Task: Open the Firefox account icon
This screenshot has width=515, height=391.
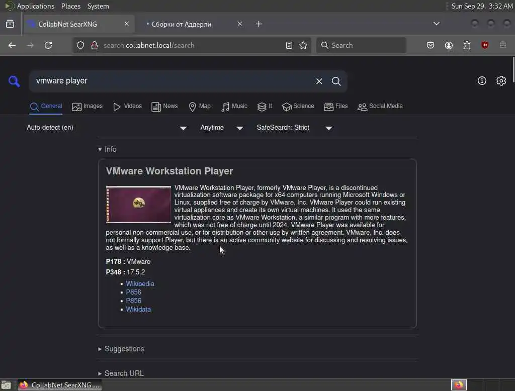Action: pyautogui.click(x=449, y=45)
